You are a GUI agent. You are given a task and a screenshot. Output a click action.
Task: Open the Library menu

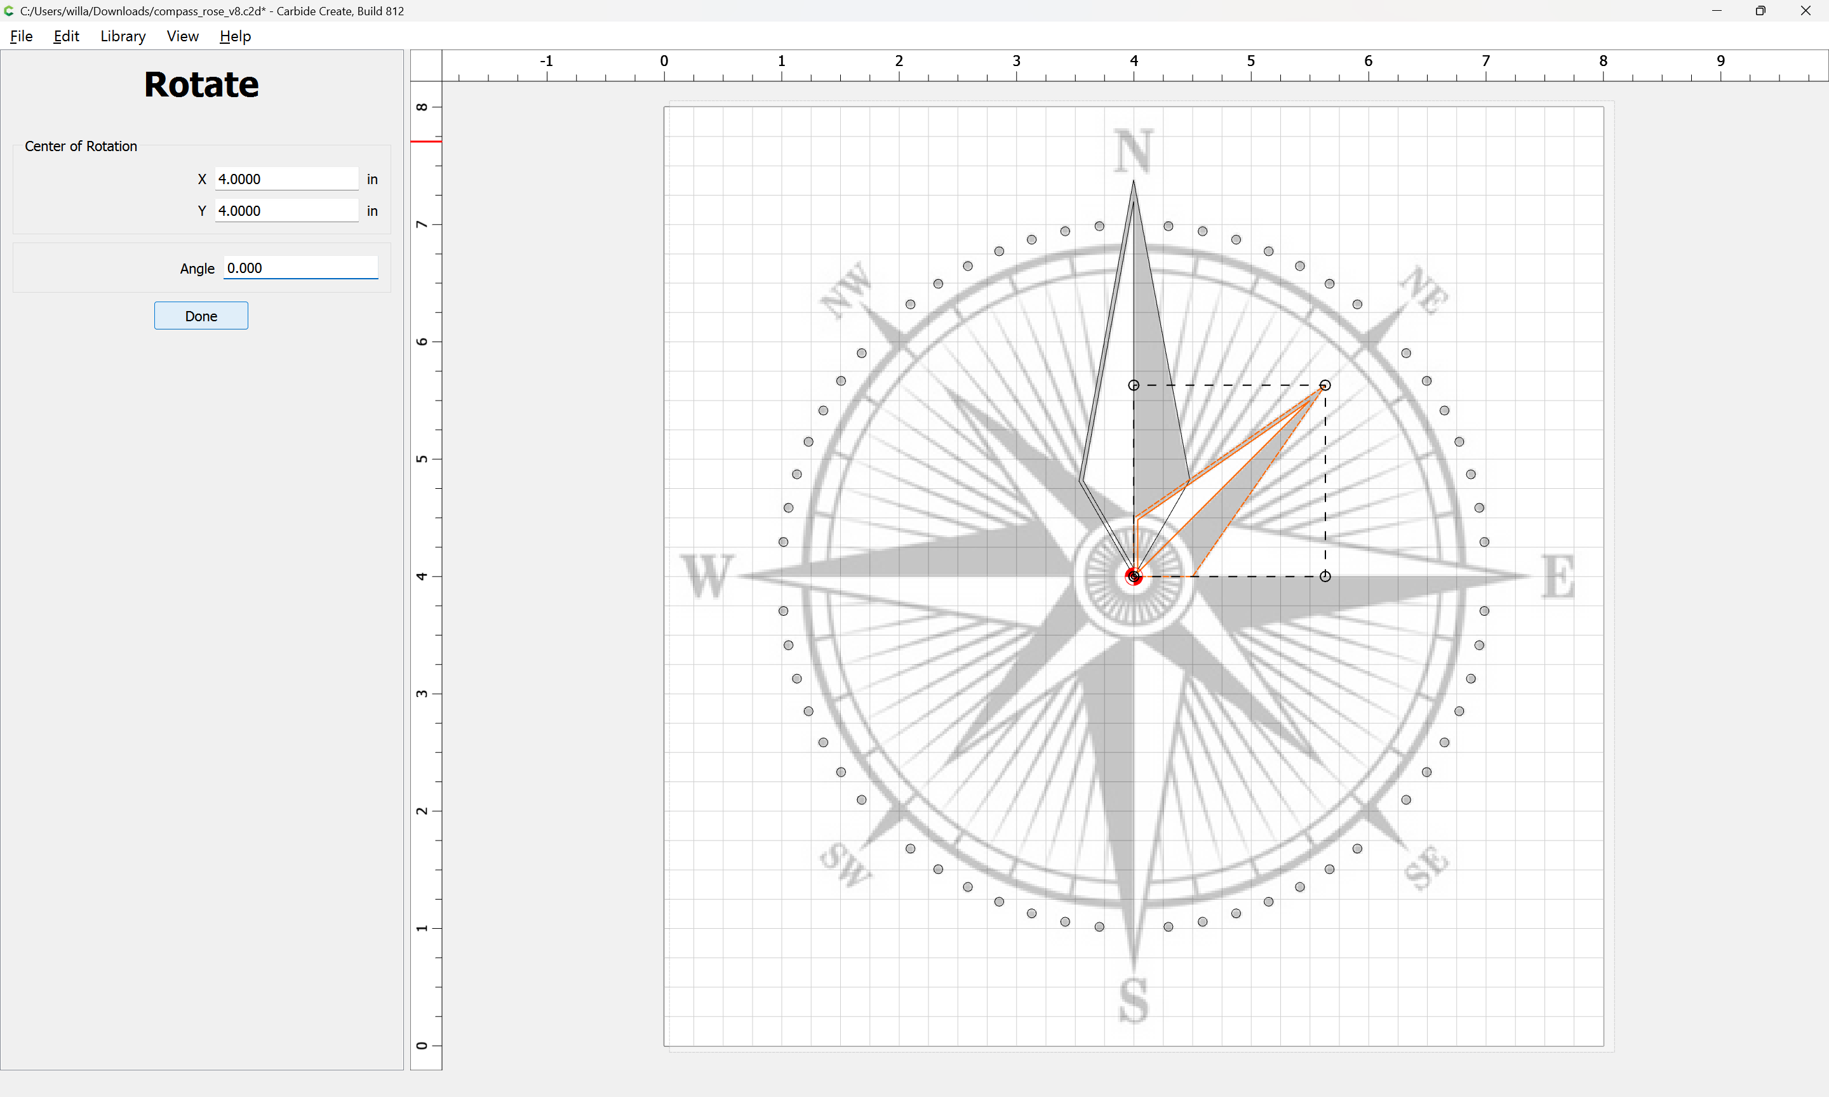pos(123,36)
